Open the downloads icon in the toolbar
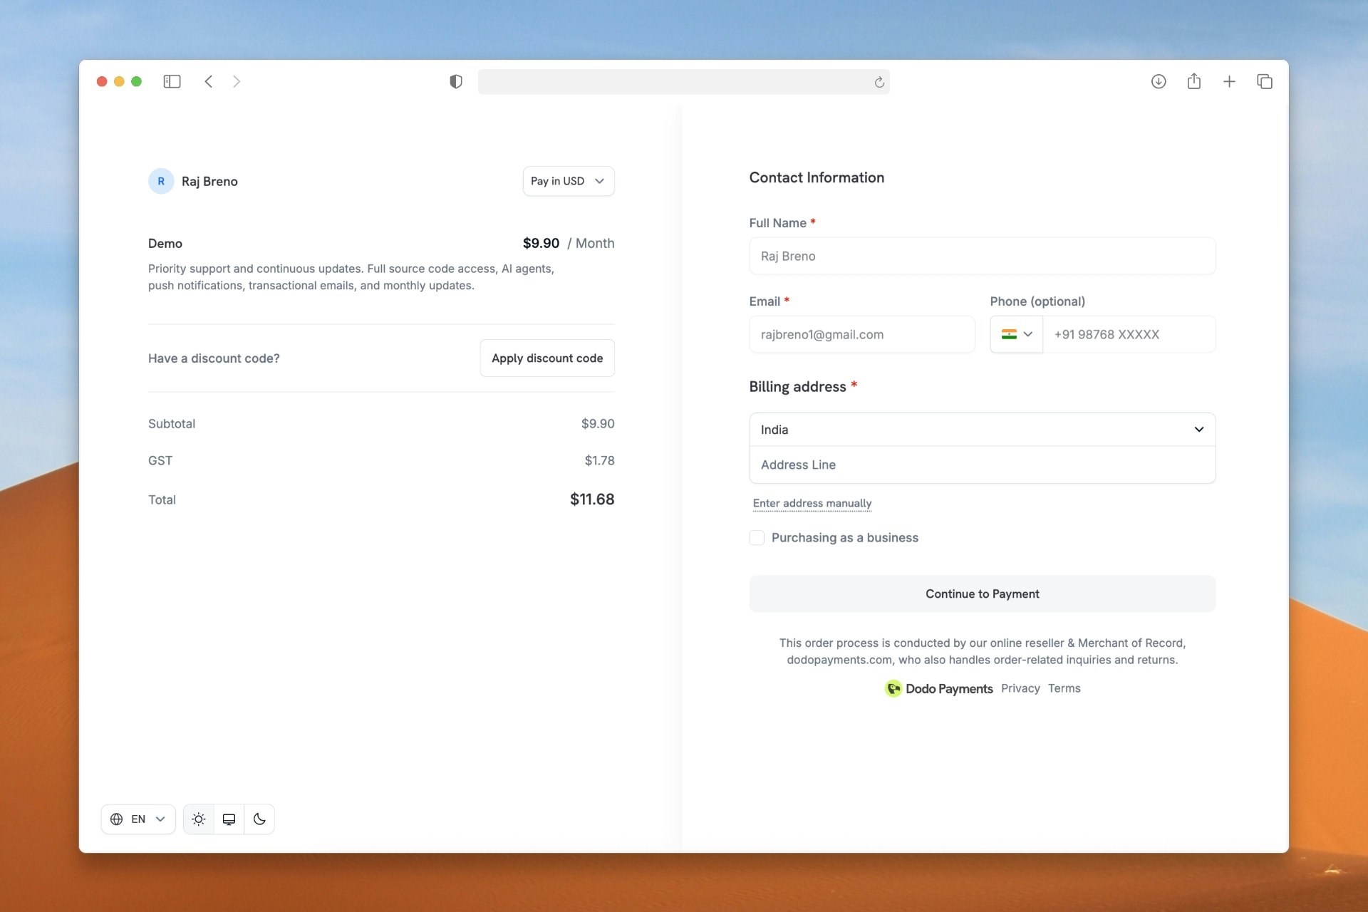The image size is (1368, 912). tap(1159, 82)
